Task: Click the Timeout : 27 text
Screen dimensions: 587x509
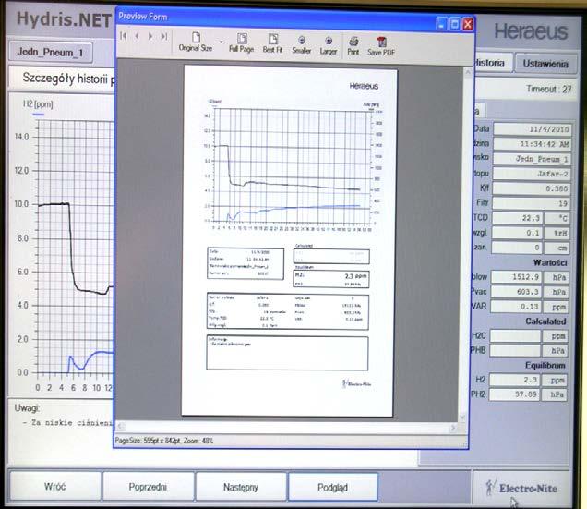Action: (549, 90)
